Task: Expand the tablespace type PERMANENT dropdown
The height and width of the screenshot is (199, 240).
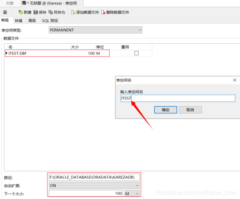Action: tap(139, 30)
